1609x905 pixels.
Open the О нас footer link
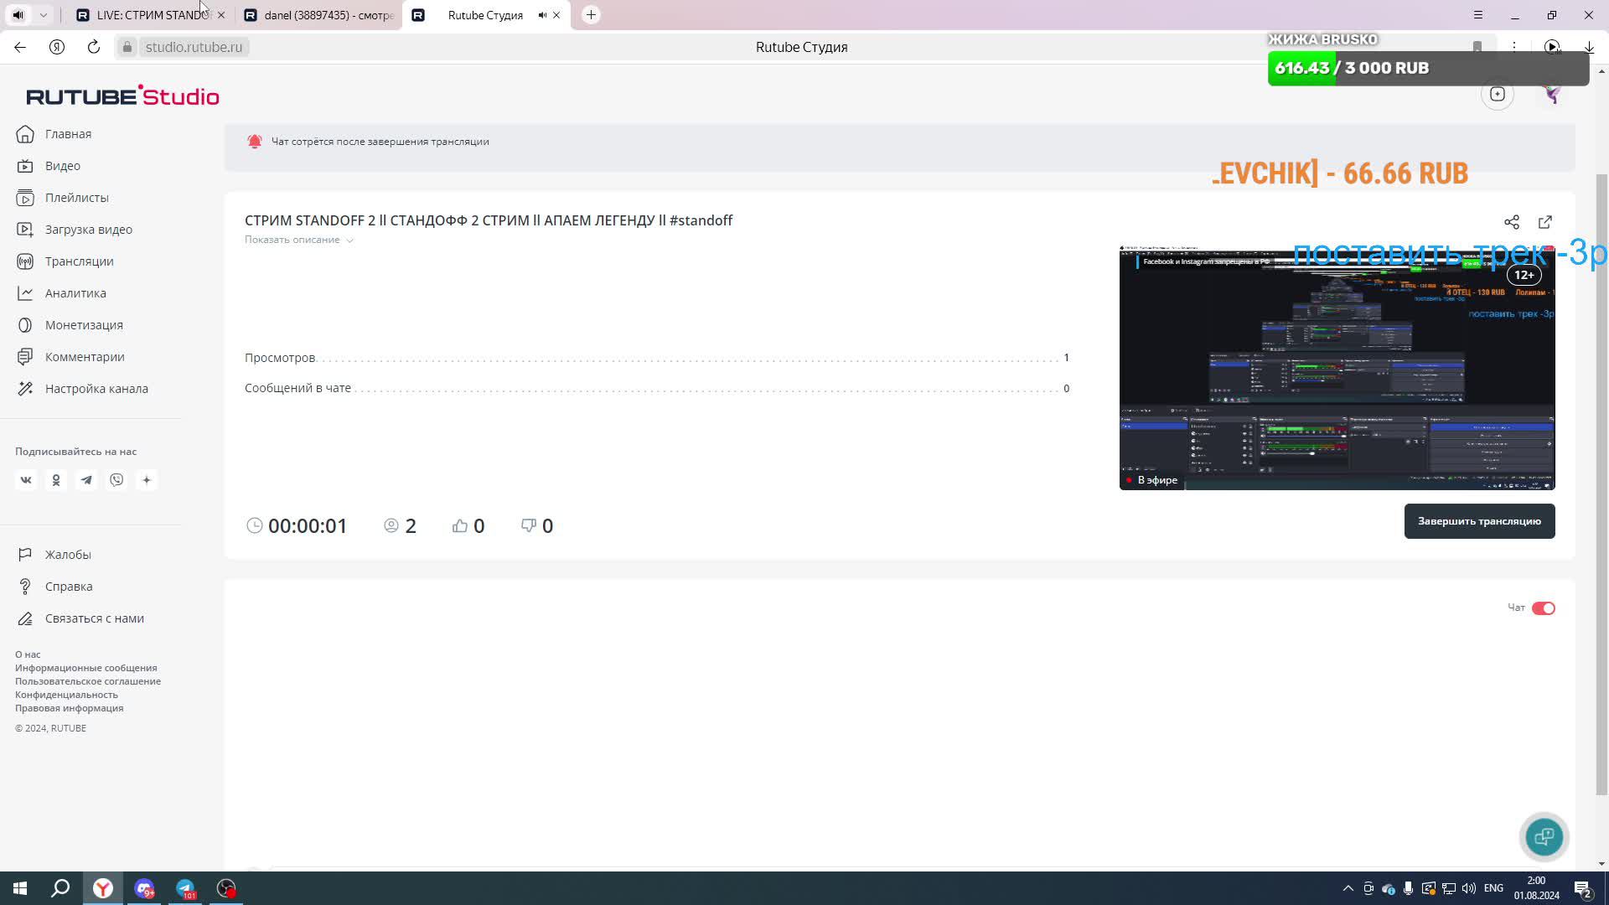click(x=28, y=654)
